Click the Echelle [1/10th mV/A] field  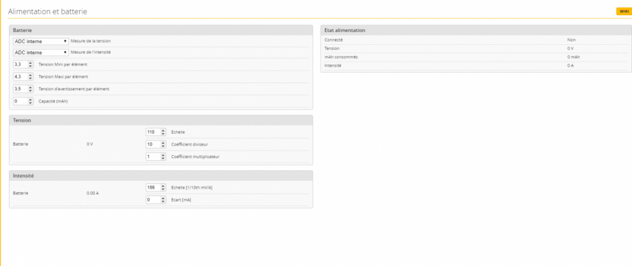pyautogui.click(x=150, y=187)
